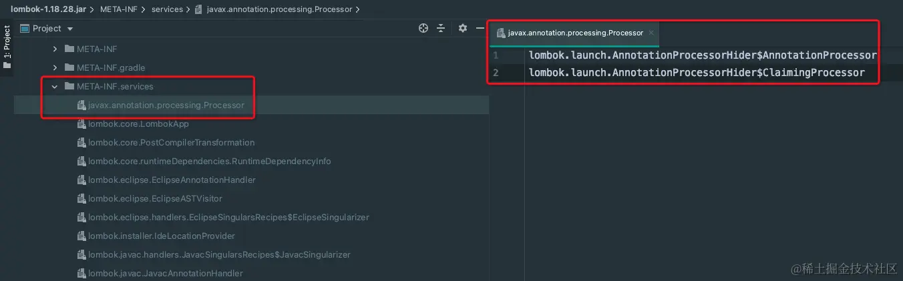Expand the META-INF.gradle folder
This screenshot has width=903, height=281.
55,67
